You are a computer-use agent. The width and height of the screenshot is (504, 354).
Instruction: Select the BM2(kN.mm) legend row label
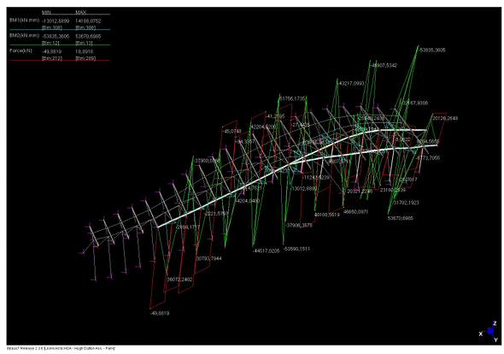[x=25, y=35]
